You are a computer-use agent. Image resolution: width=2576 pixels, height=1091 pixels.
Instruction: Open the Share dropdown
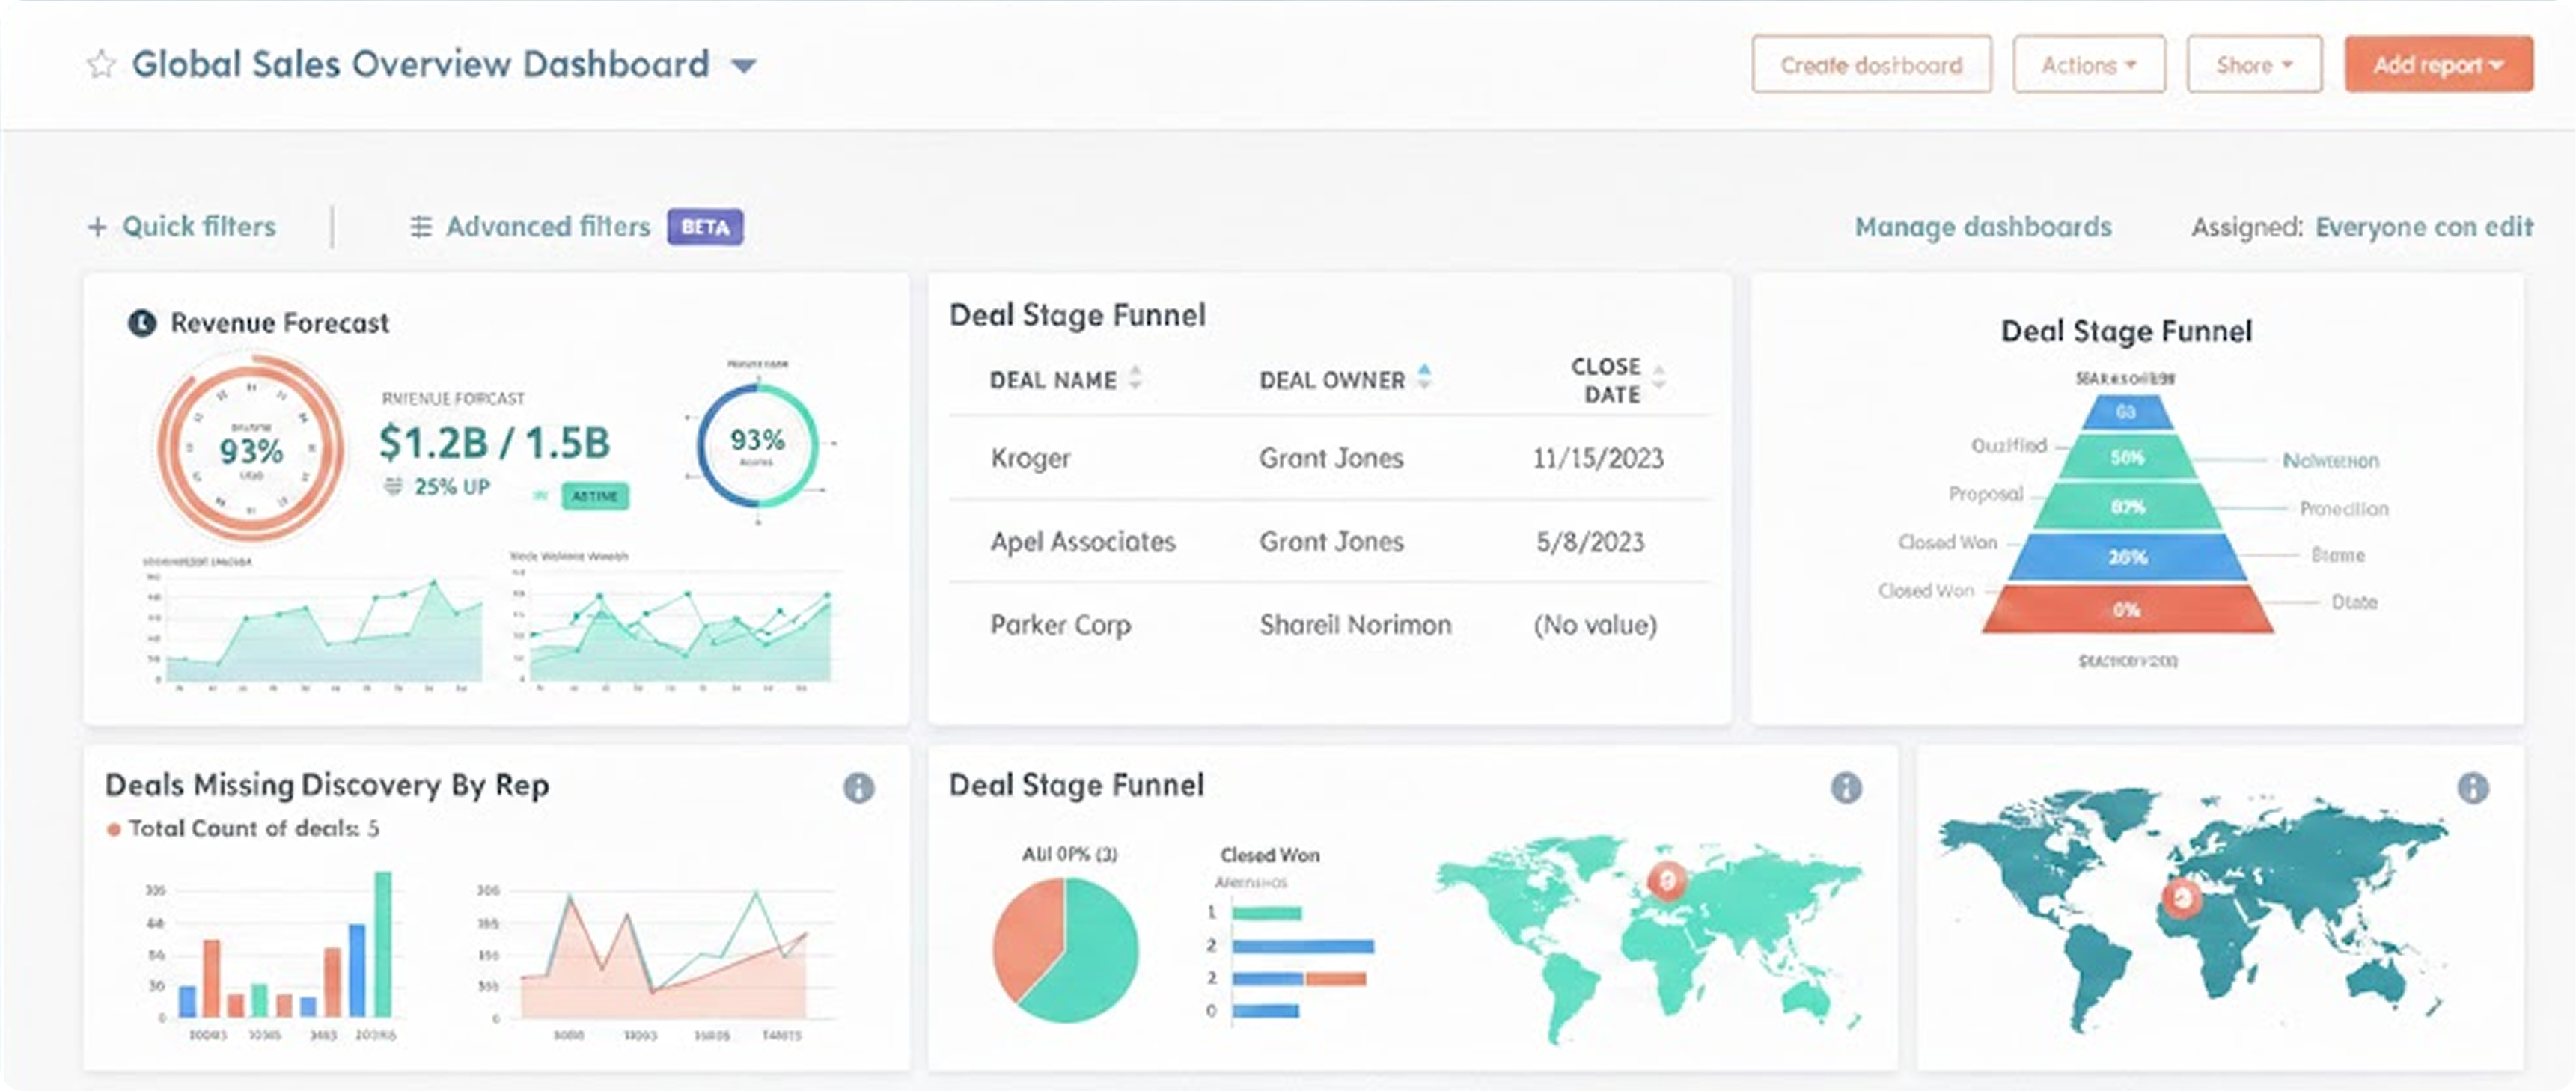coord(2253,65)
